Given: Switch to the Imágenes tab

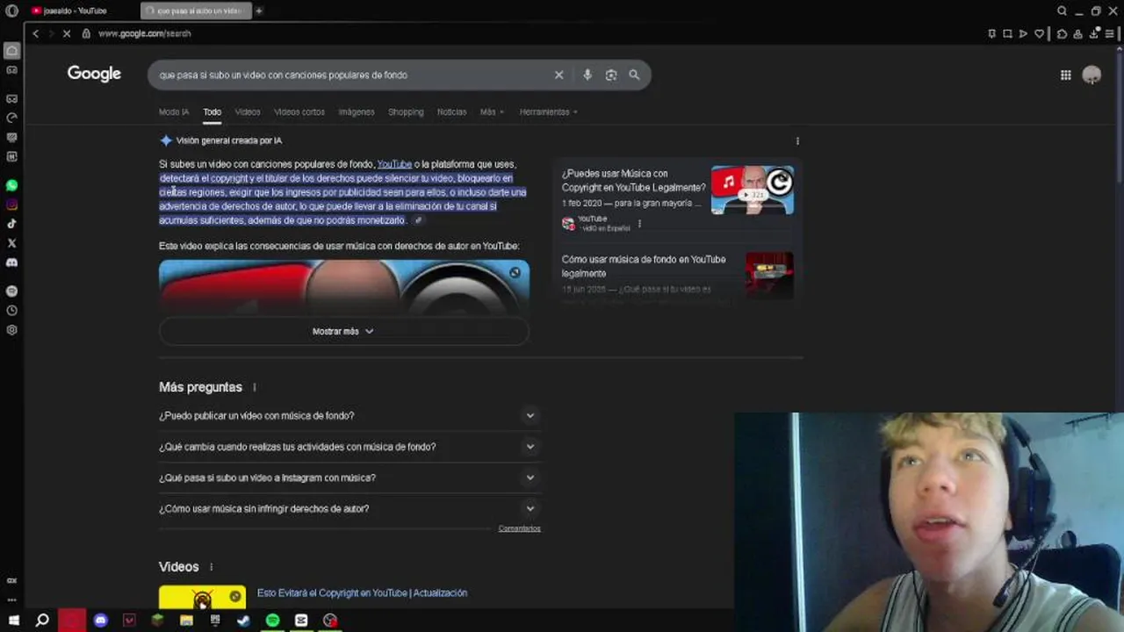Looking at the screenshot, I should coord(357,111).
